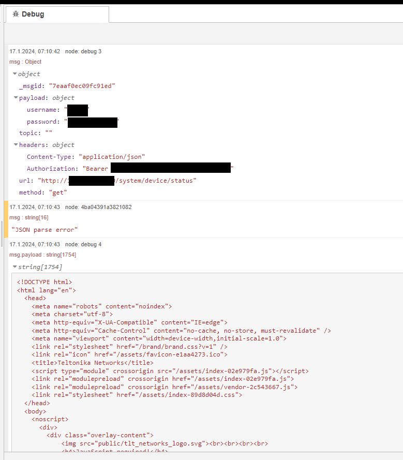
Task: Click the bug icon in Debug tab
Action: [16, 14]
